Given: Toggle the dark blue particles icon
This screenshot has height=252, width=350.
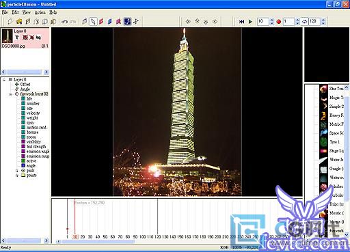Looking at the screenshot, I should pos(127,21).
